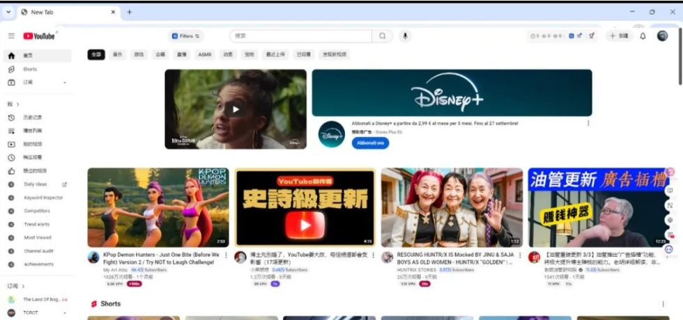Click inside the YouTube search field
The width and height of the screenshot is (683, 320).
(x=300, y=36)
